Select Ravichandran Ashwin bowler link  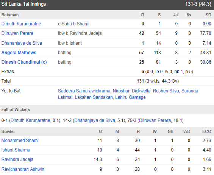23,169
